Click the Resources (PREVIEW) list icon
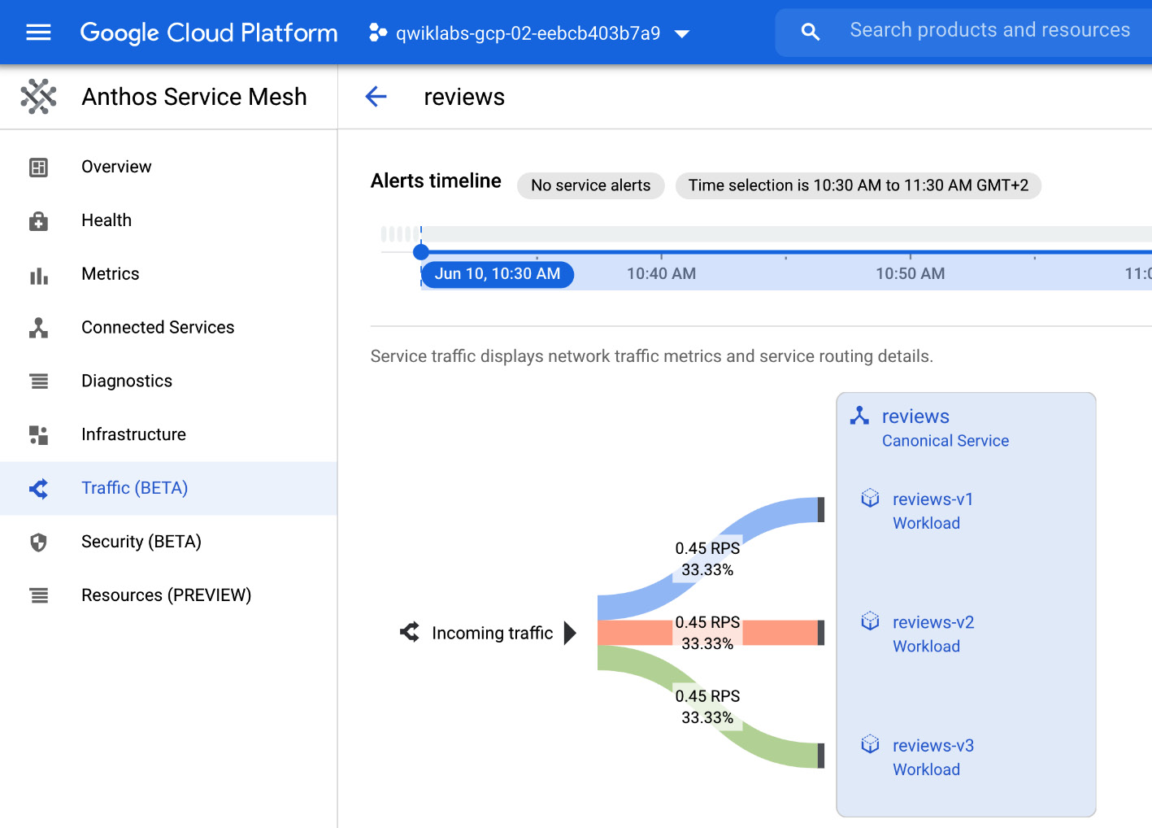Image resolution: width=1152 pixels, height=828 pixels. click(x=38, y=595)
